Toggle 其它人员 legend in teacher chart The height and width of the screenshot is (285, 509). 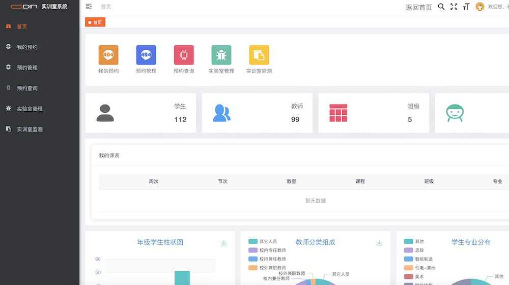coord(263,241)
